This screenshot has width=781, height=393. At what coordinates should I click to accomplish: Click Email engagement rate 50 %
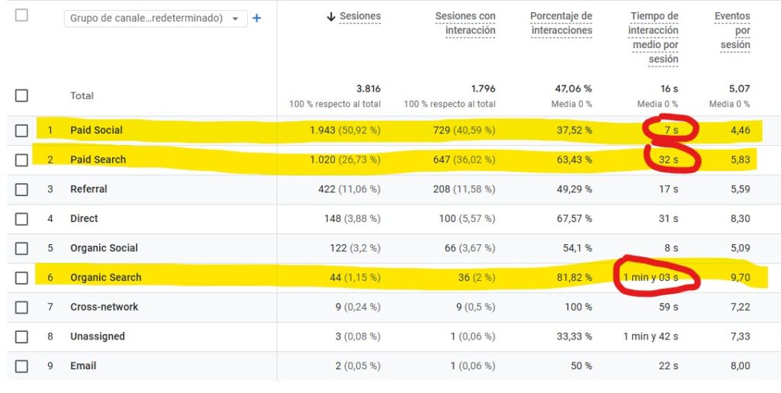(x=581, y=366)
